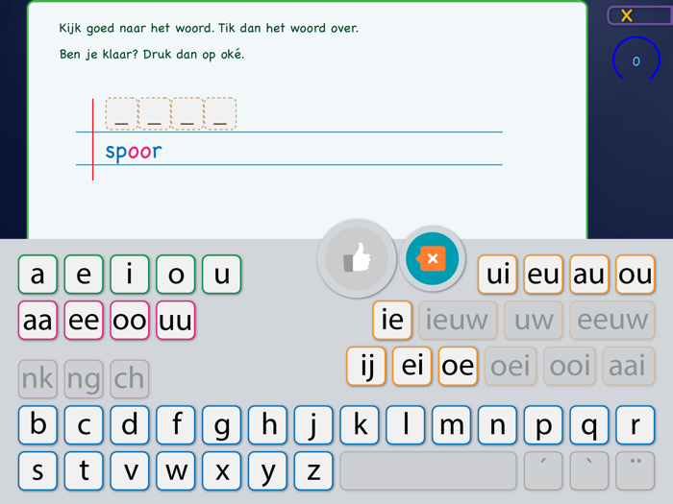Hit the 'l' consonant key
Screen dimensions: 673x504
[405, 424]
